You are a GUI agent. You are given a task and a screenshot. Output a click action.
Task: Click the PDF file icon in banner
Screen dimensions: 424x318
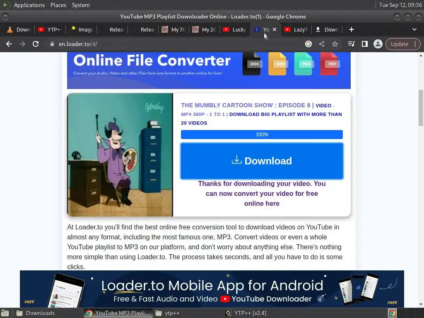329,64
